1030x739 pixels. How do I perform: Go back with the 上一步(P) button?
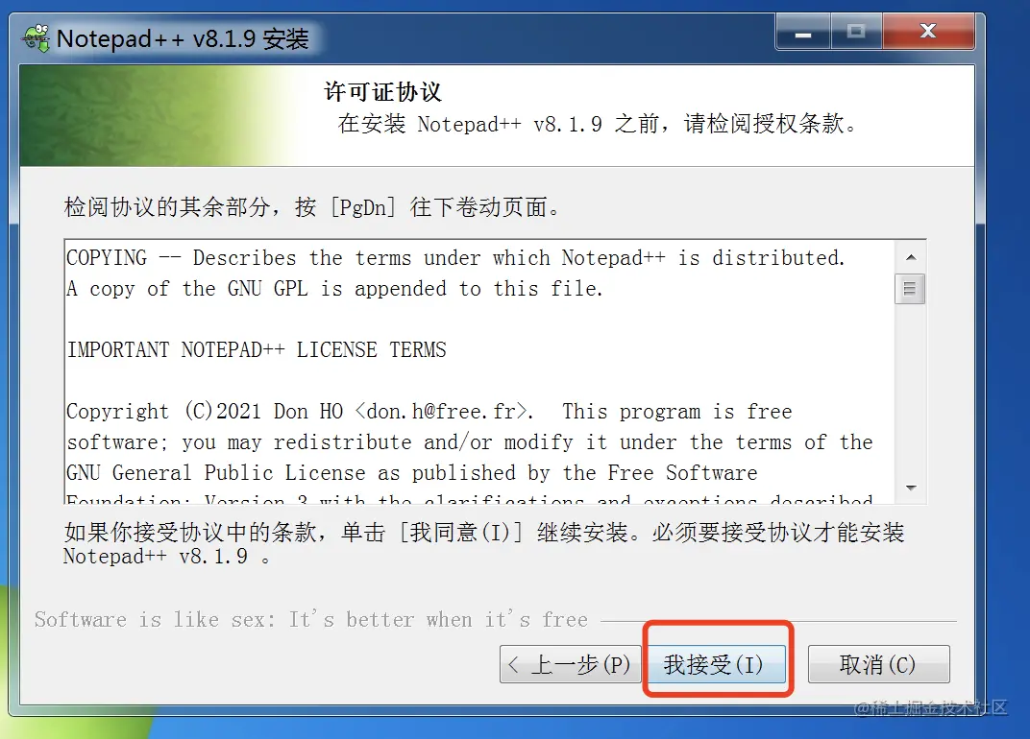(x=570, y=664)
